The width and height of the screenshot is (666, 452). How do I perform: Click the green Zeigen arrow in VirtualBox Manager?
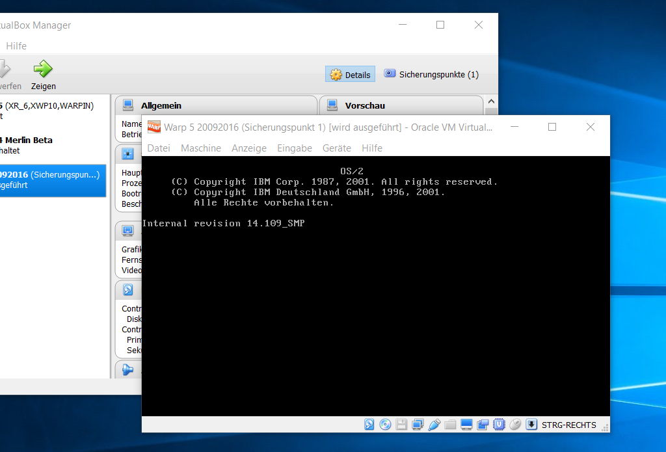click(43, 68)
